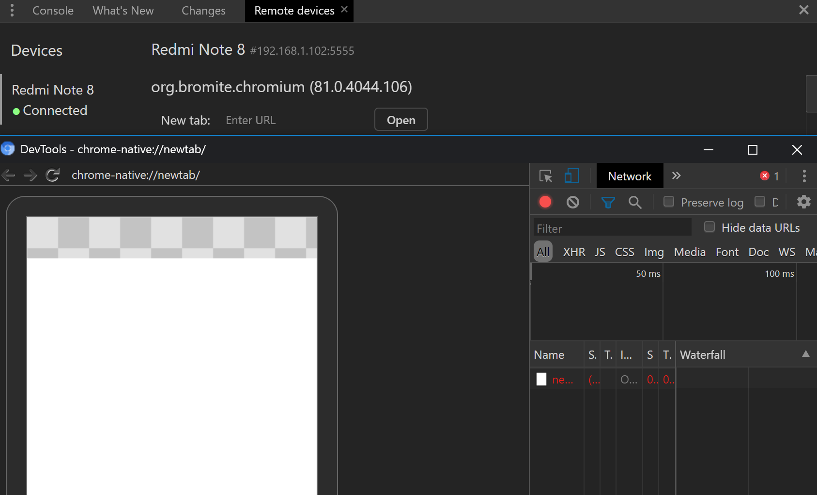Viewport: 817px width, 495px height.
Task: Click the document icon of request row
Action: (x=541, y=379)
